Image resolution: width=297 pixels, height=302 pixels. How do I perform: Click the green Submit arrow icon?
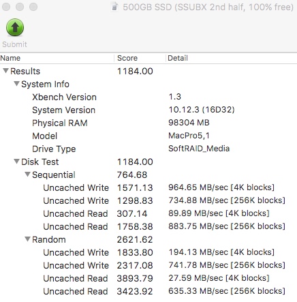click(x=15, y=27)
